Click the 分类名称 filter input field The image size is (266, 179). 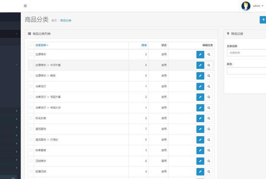pyautogui.click(x=246, y=53)
